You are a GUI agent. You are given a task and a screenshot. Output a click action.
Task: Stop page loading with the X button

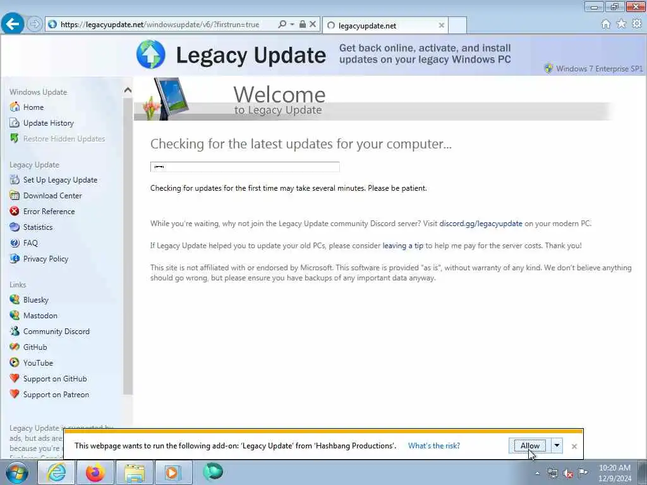(313, 25)
